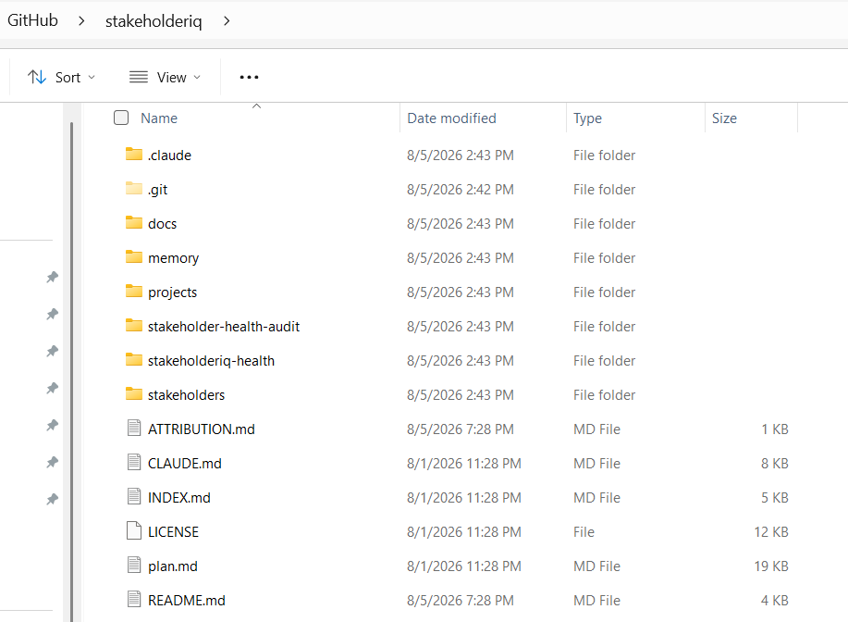Toggle the select-all checkbox beside Name
Screen dimensions: 848x622
pyautogui.click(x=121, y=118)
